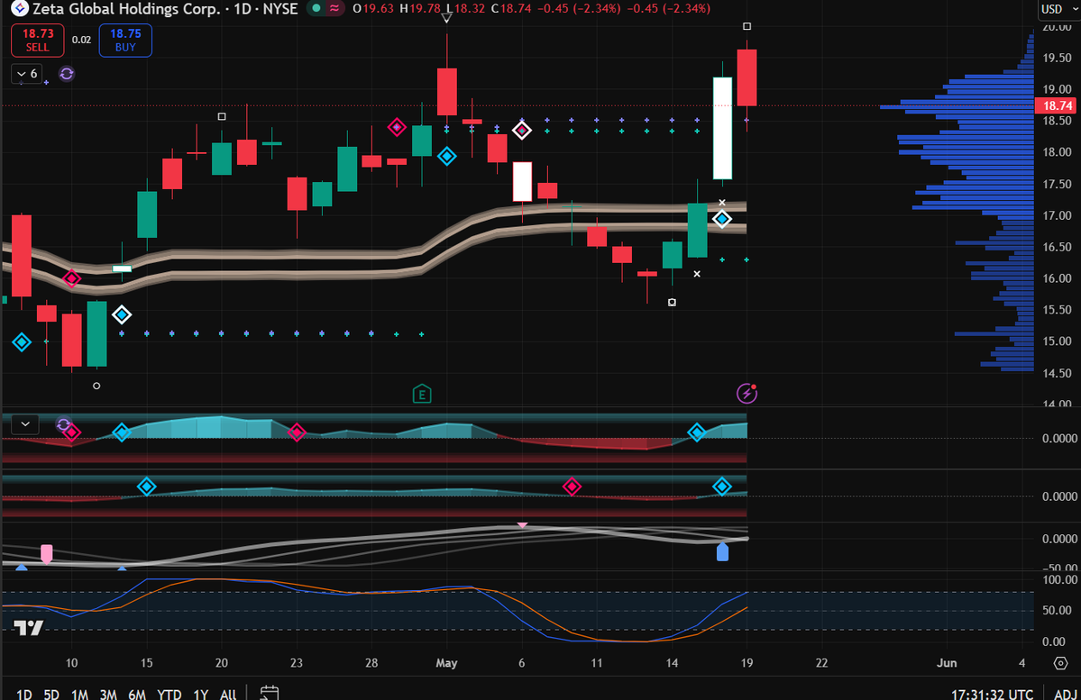Click the pink diamond in second pane
The width and height of the screenshot is (1081, 700).
572,486
